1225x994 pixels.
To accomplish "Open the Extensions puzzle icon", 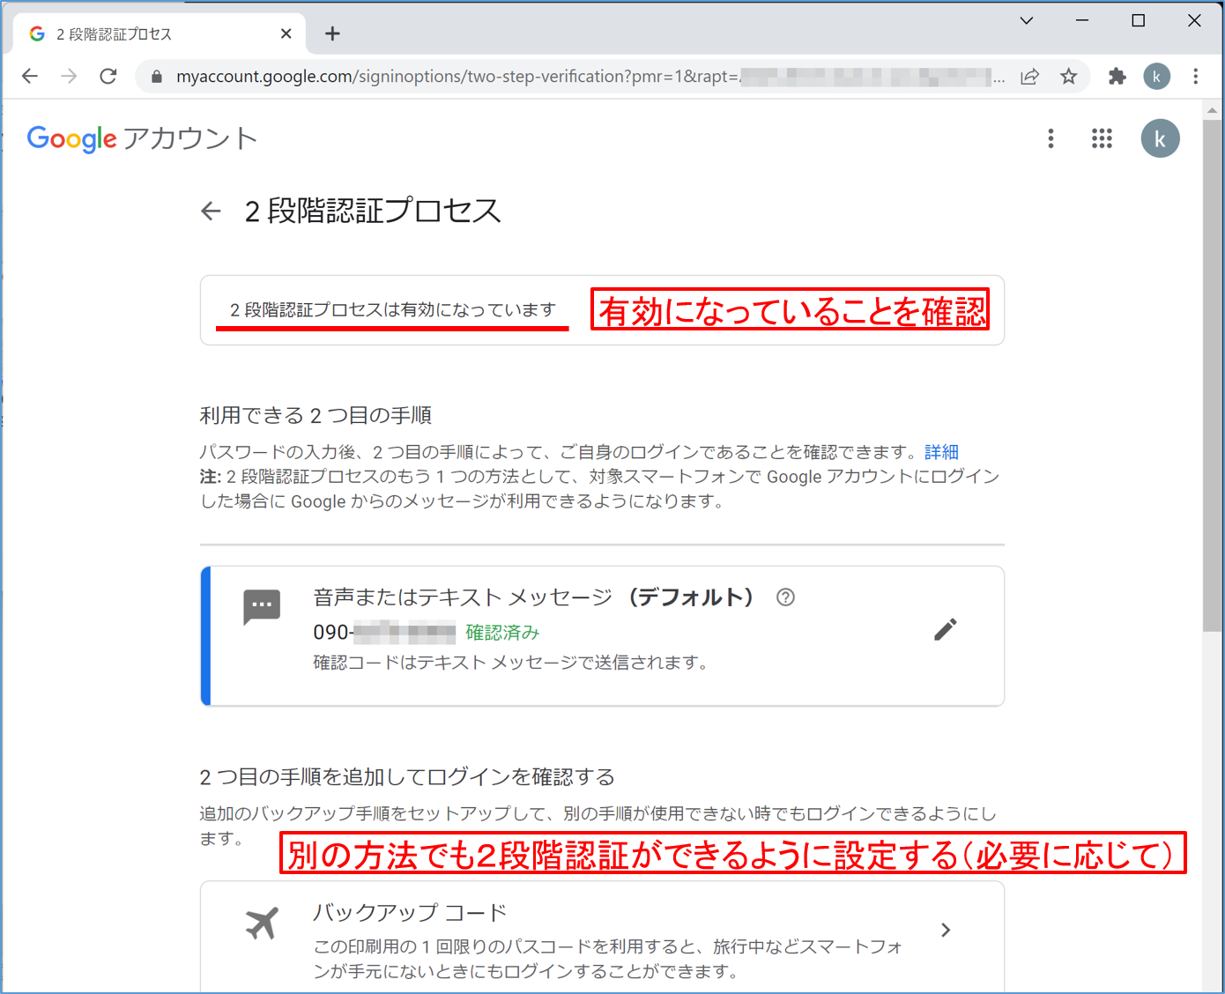I will [x=1117, y=77].
